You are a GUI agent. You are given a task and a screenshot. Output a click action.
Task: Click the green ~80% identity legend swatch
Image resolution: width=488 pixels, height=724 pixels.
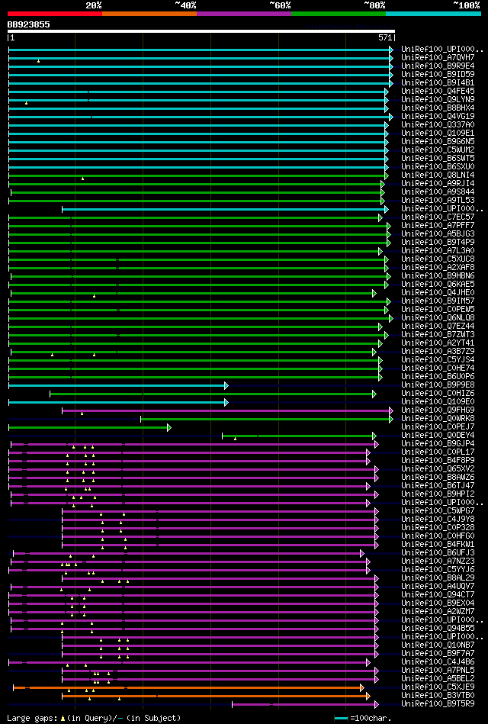[339, 14]
